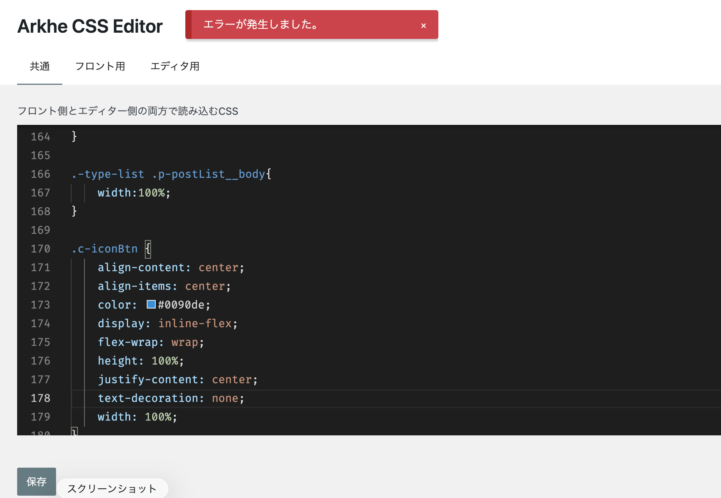Place cursor on text-decoration: none line
This screenshot has width=721, height=498.
[171, 398]
